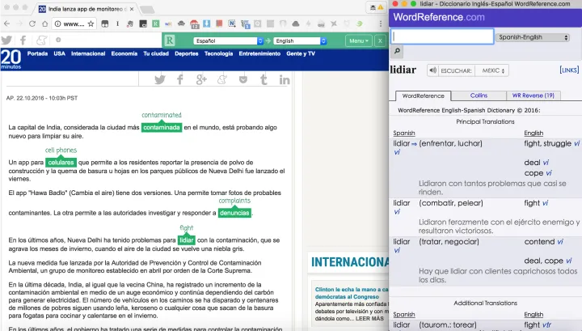Click 20 minutos logo

pyautogui.click(x=11, y=59)
